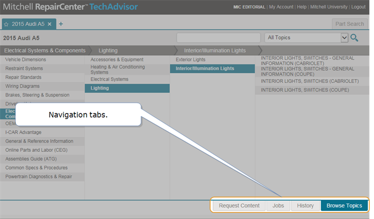Open Vehicle Dimensions category
The width and height of the screenshot is (374, 219).
[42, 60]
